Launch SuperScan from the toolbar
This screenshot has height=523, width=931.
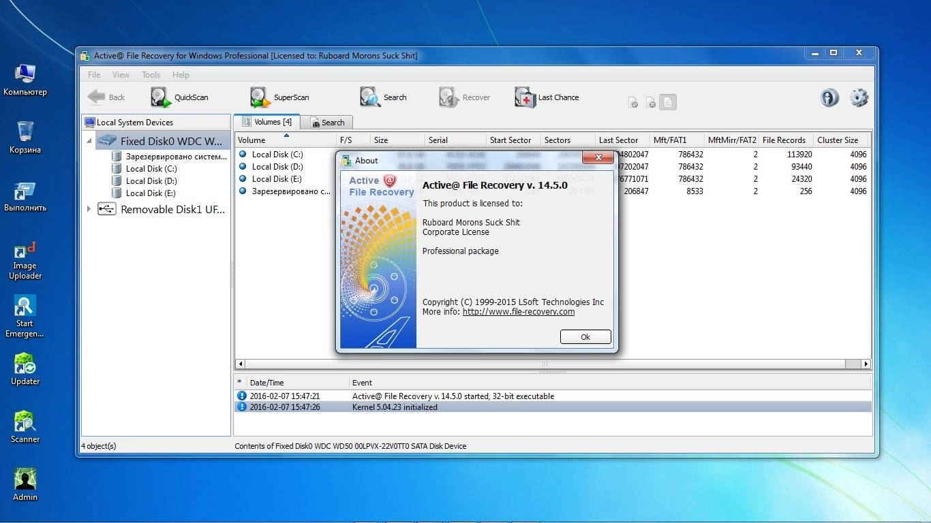tap(279, 97)
